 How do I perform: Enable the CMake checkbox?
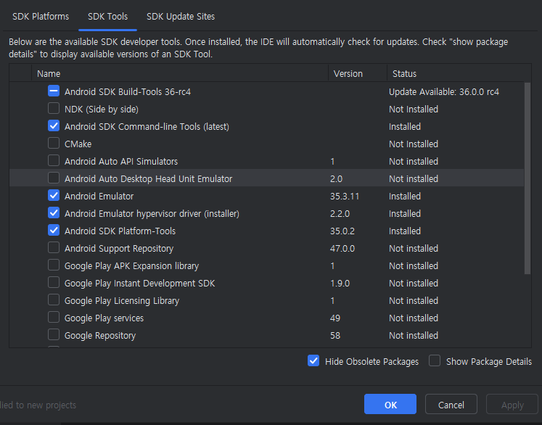(x=54, y=143)
